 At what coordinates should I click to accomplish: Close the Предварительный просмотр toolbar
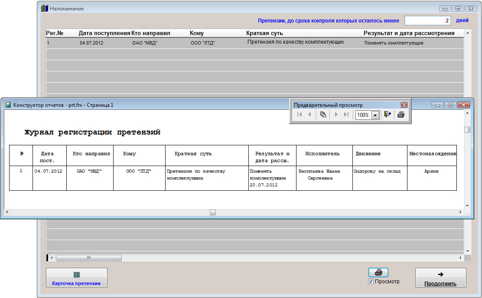click(x=404, y=105)
